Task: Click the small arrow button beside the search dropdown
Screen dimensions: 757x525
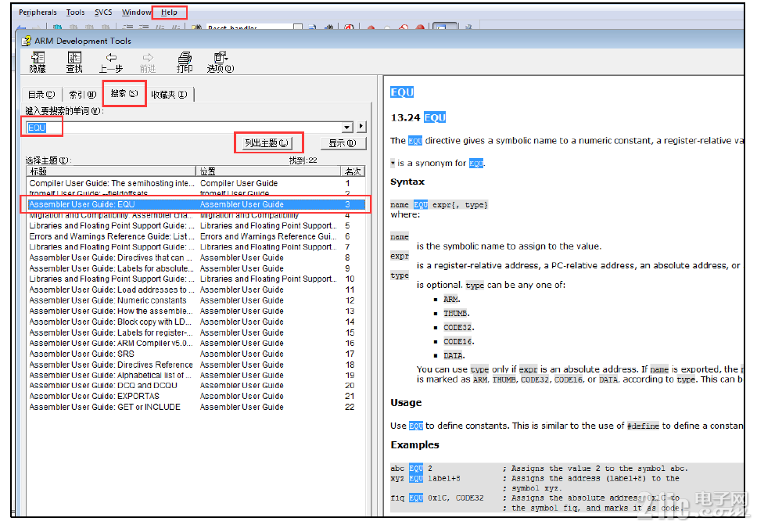Action: point(361,127)
